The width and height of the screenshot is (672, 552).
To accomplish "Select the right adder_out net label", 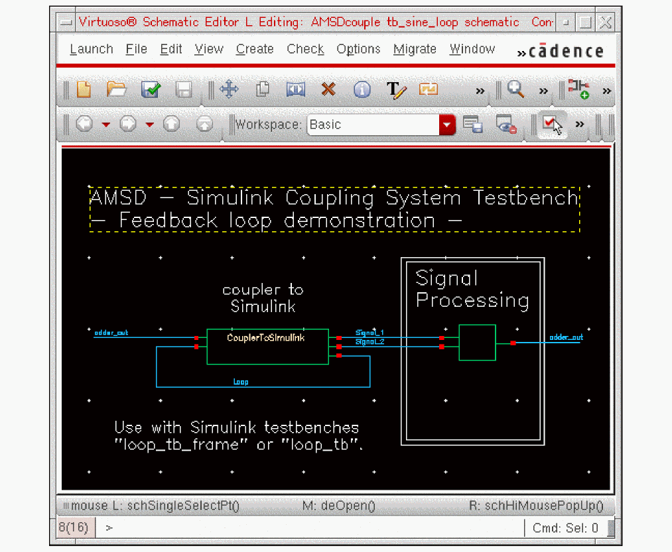I will 566,337.
